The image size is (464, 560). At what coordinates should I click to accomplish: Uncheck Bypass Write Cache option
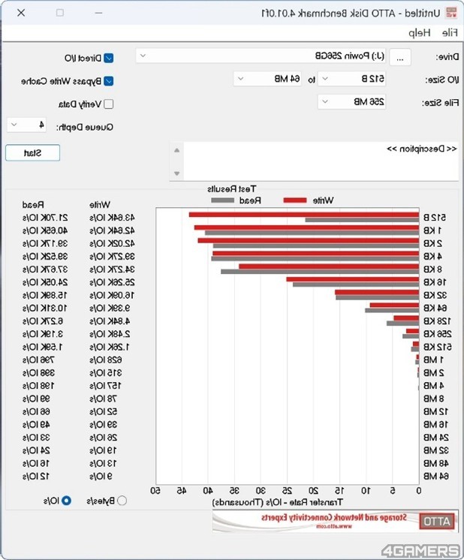click(109, 81)
